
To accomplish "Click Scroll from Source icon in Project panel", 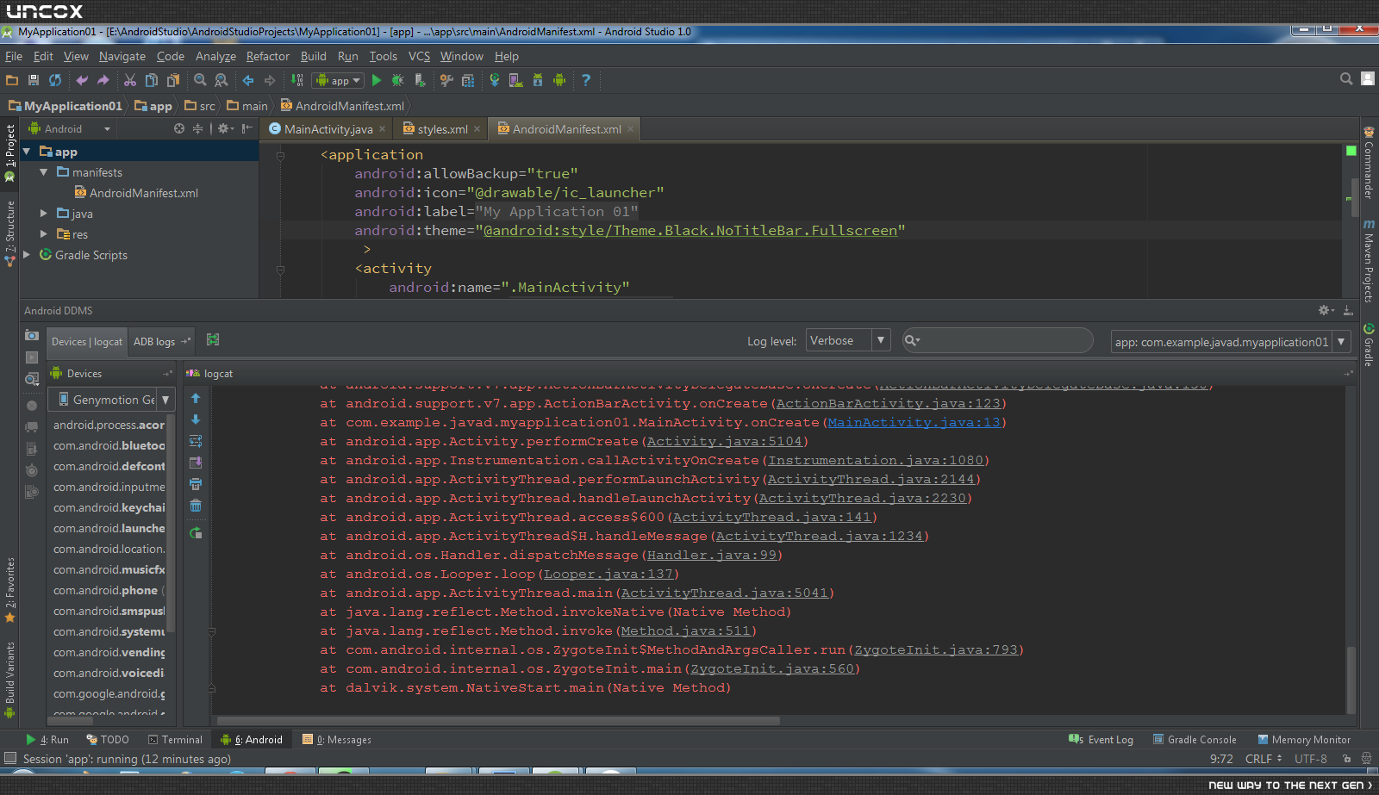I will [x=179, y=128].
